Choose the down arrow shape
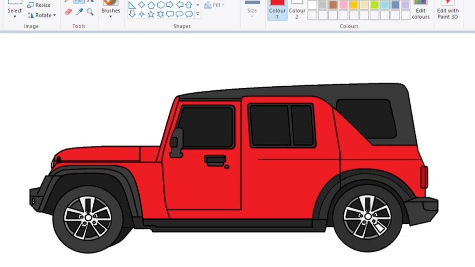 [x=132, y=14]
